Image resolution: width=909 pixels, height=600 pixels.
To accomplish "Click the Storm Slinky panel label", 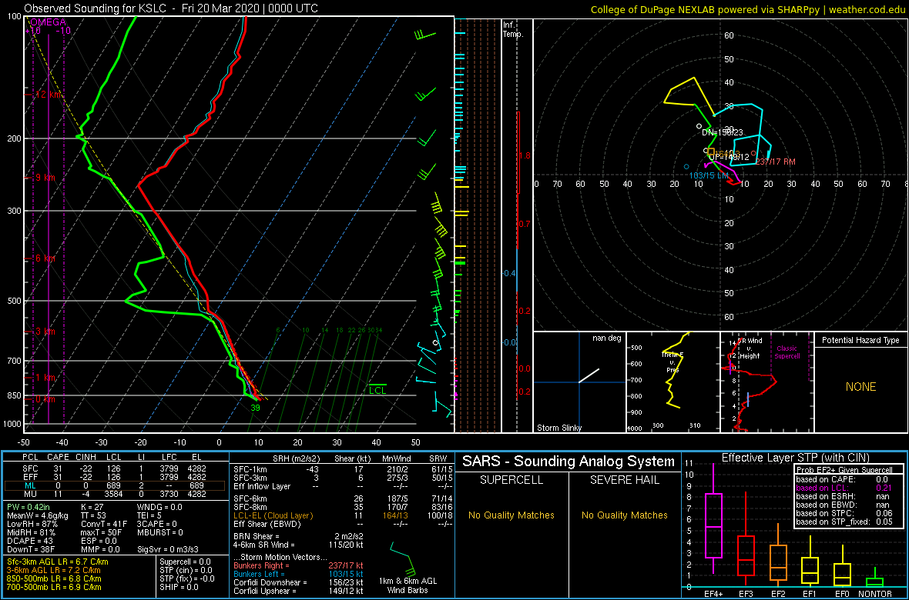I will tap(558, 428).
